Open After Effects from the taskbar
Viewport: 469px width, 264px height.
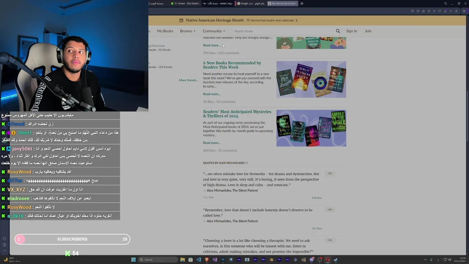tap(255, 260)
